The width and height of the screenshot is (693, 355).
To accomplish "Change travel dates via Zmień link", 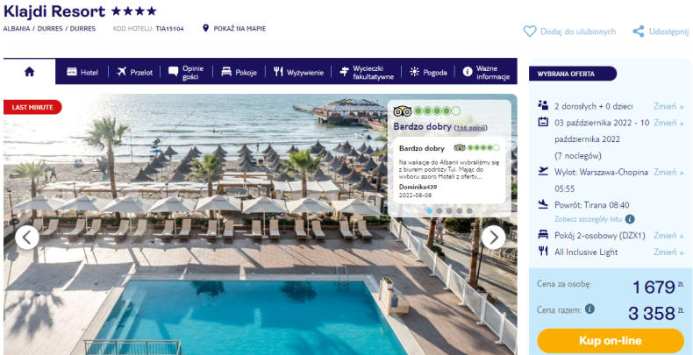I will coord(668,123).
